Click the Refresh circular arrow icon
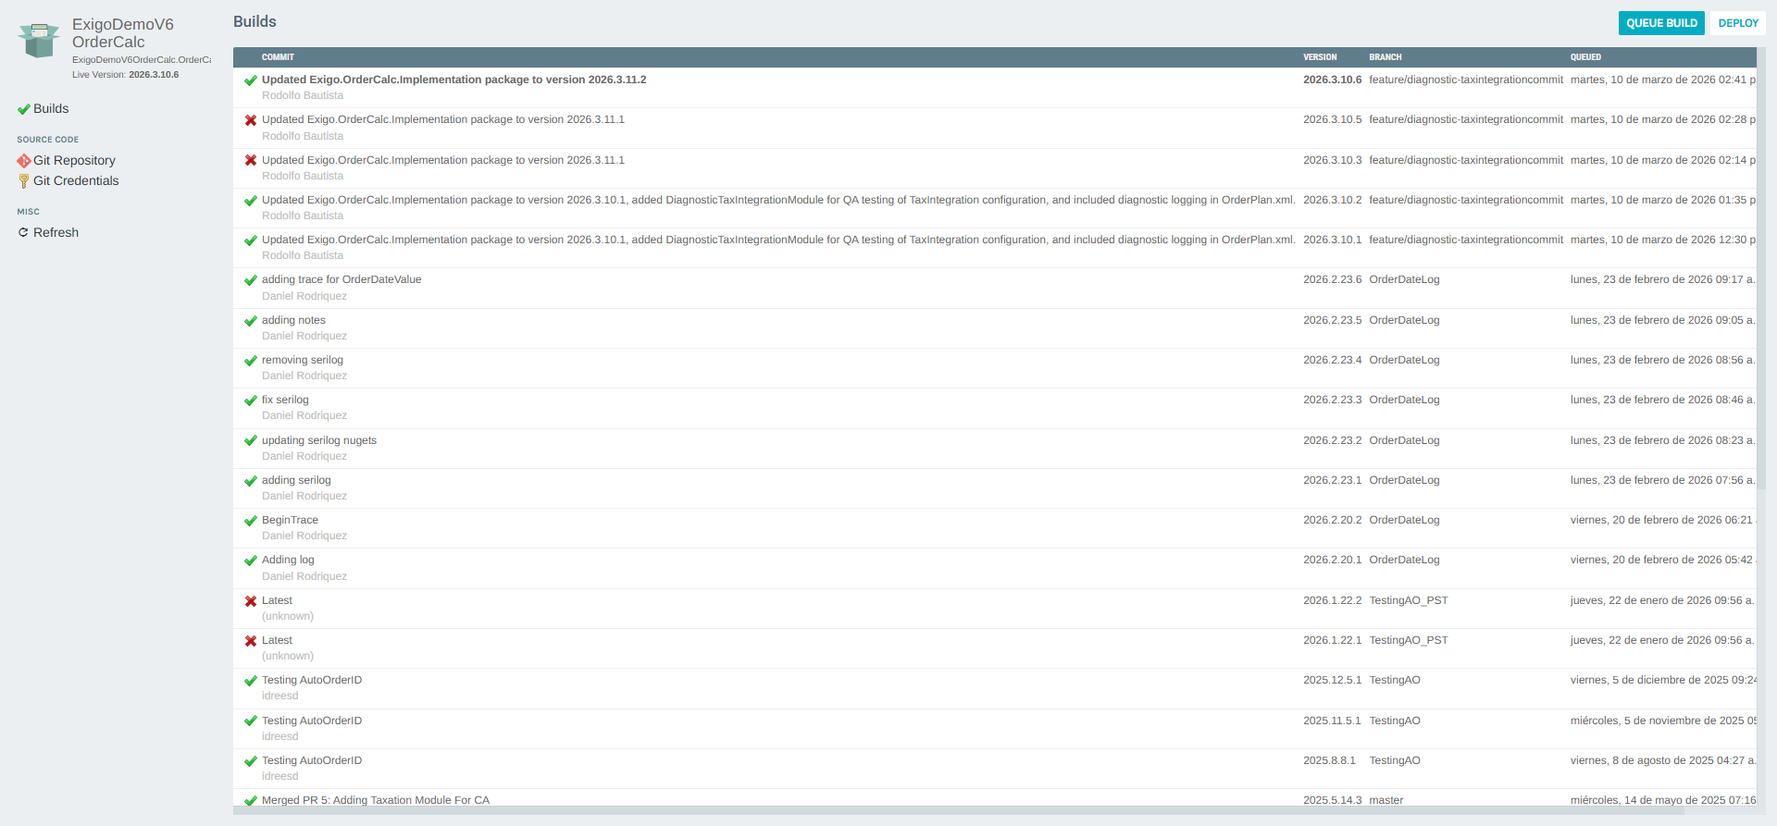The width and height of the screenshot is (1777, 826). (23, 233)
